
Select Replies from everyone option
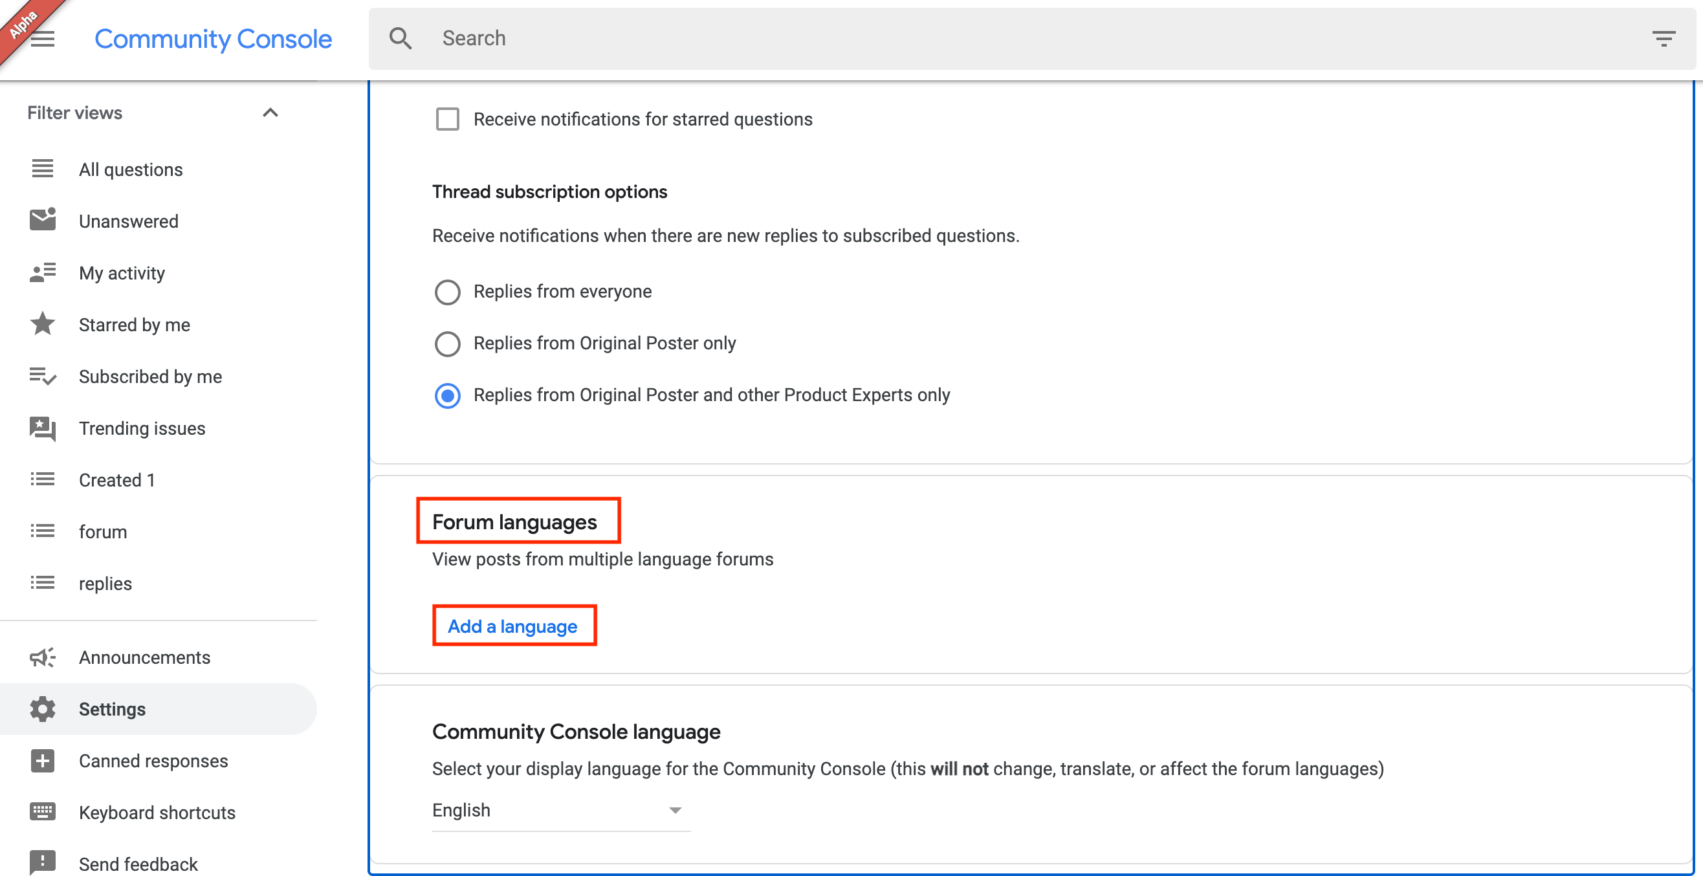coord(448,292)
